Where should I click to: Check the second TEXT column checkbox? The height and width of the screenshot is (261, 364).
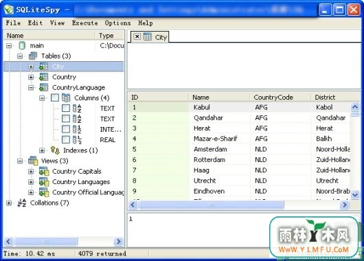coord(66,119)
